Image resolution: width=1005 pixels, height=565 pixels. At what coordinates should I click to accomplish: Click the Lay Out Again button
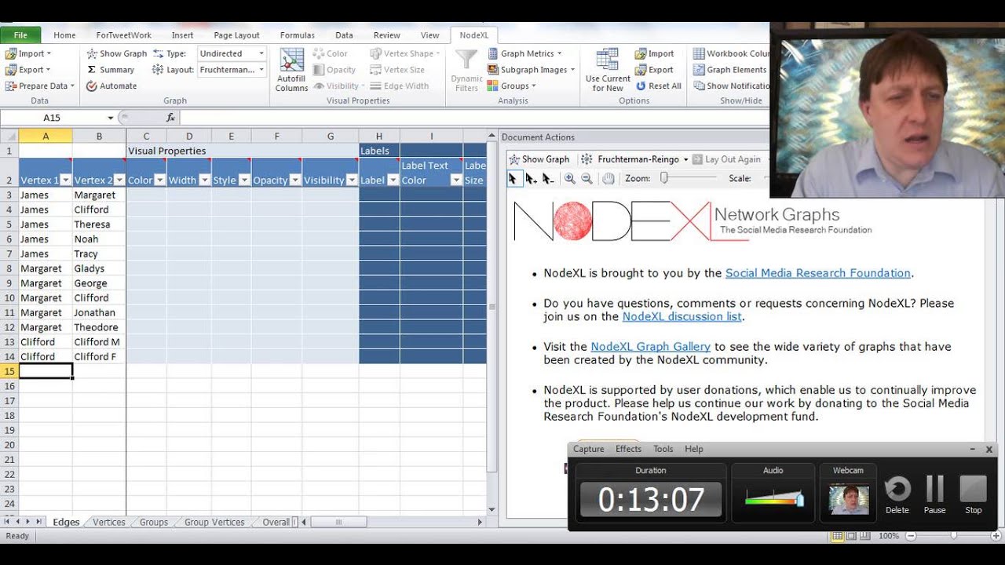pos(726,159)
